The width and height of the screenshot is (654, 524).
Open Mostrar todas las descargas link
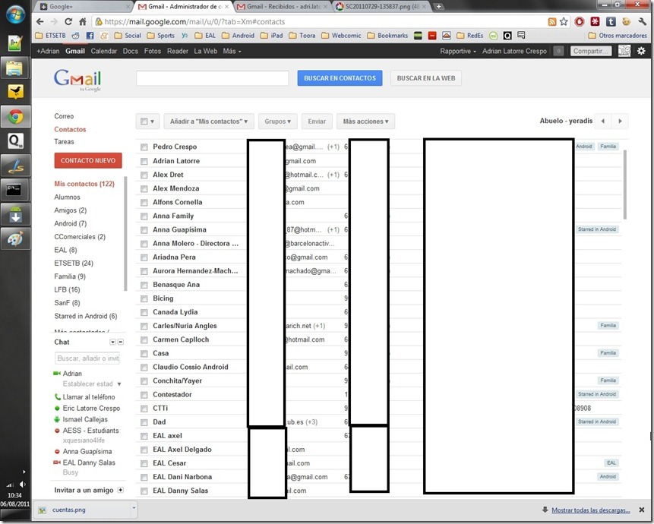tap(591, 510)
